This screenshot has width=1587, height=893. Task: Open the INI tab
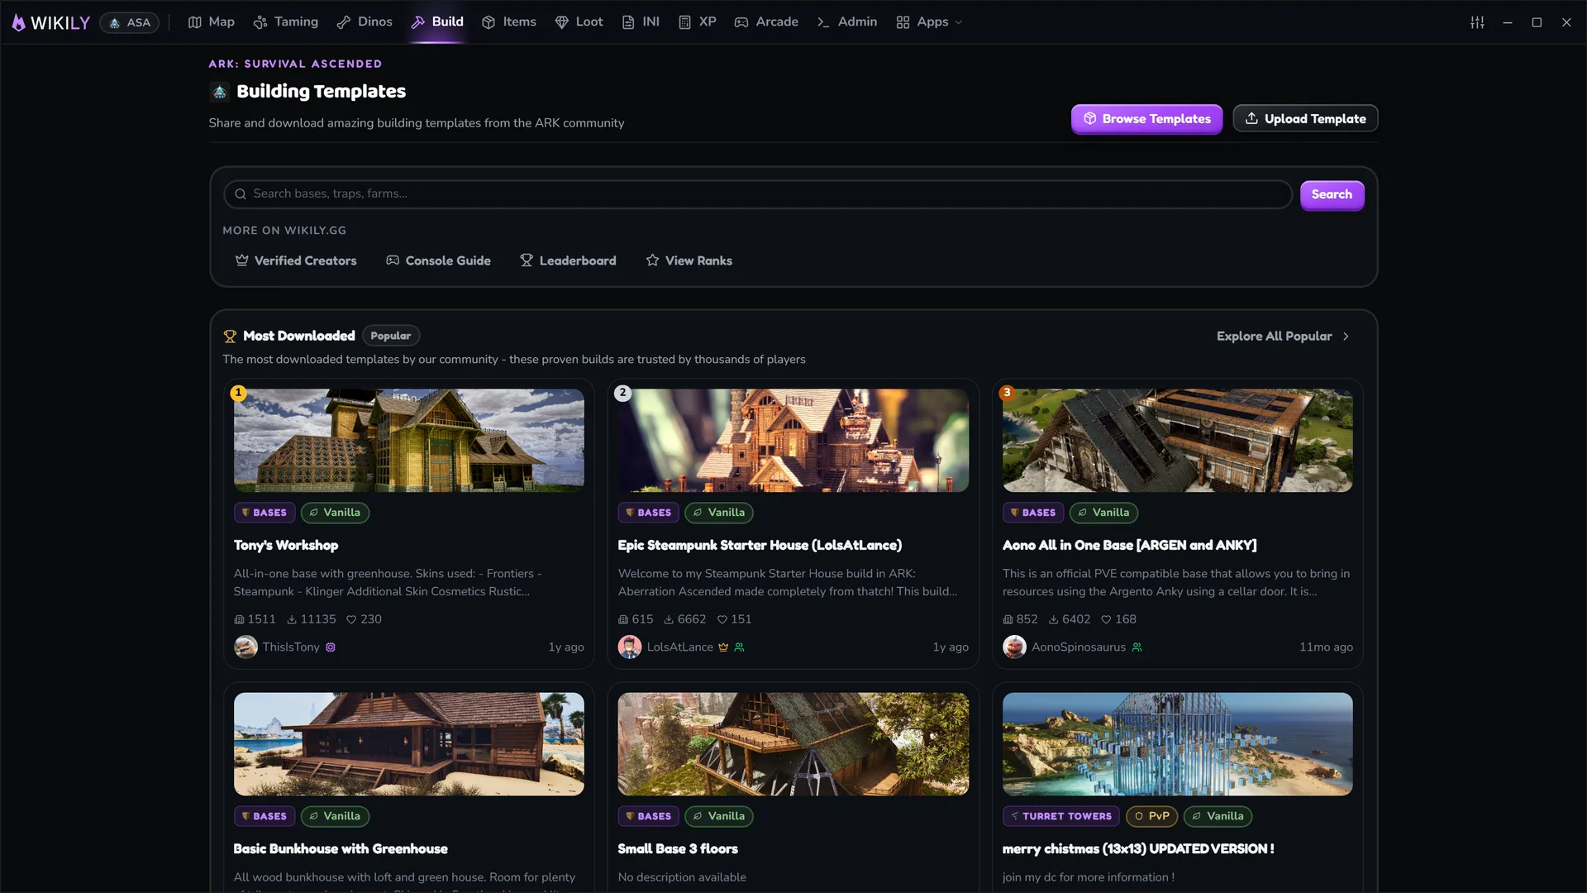pos(641,21)
